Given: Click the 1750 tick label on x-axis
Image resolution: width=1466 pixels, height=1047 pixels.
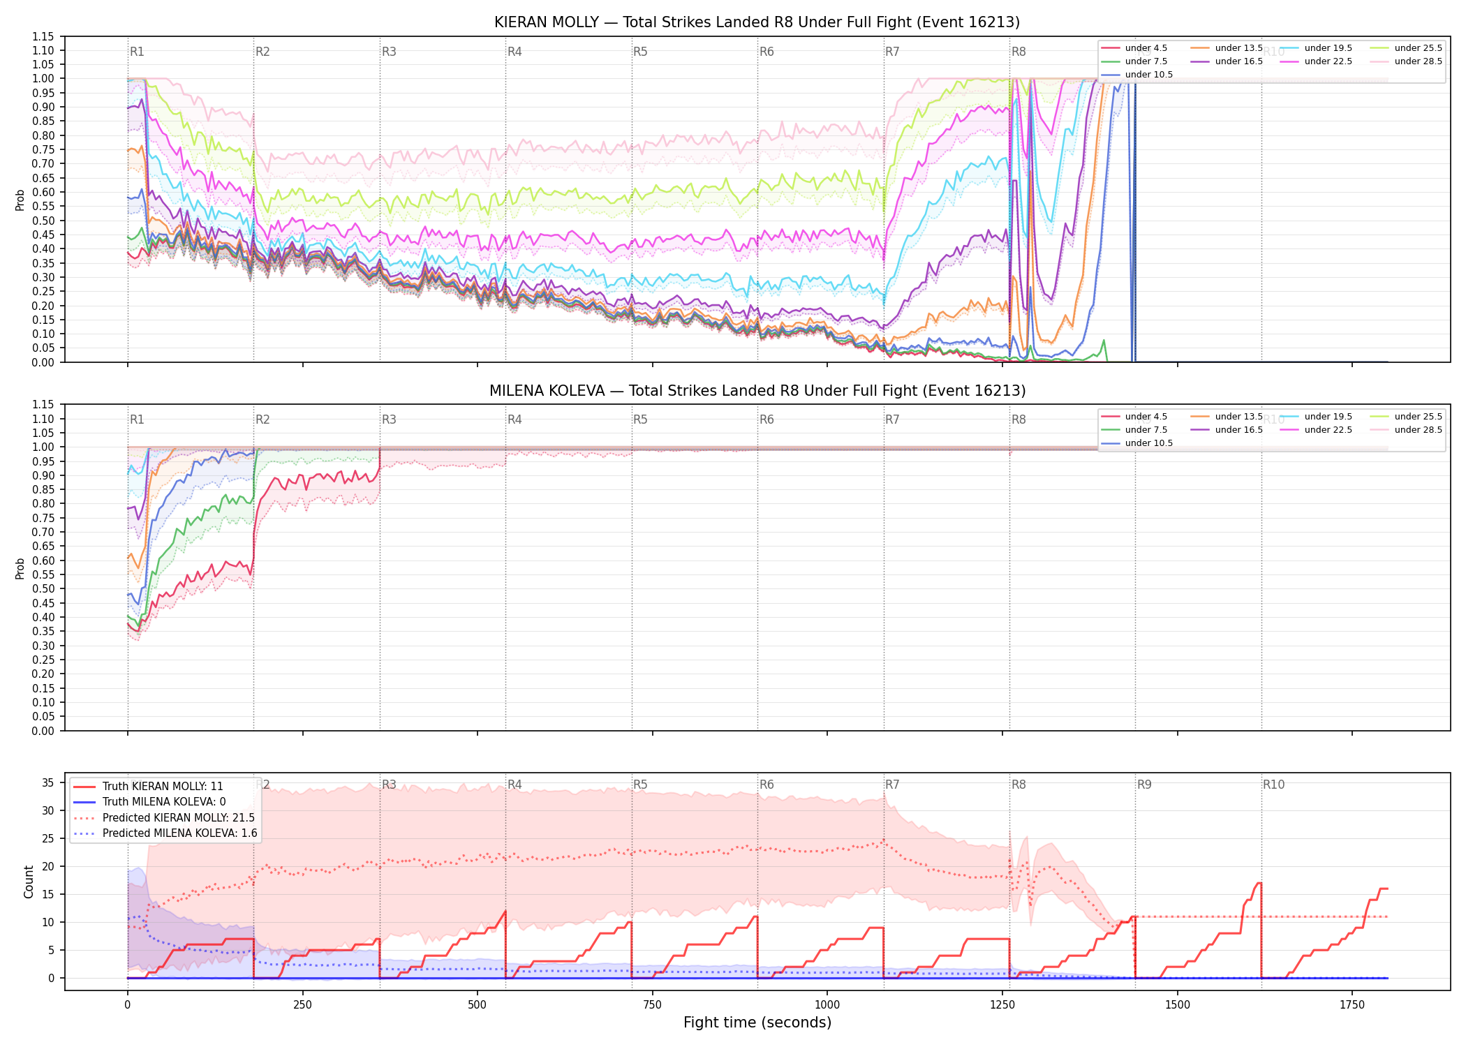Looking at the screenshot, I should [1352, 1005].
